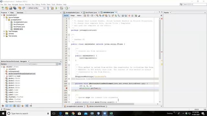Open File Explorer from the taskbar
This screenshot has height=116, width=207.
click(x=67, y=113)
